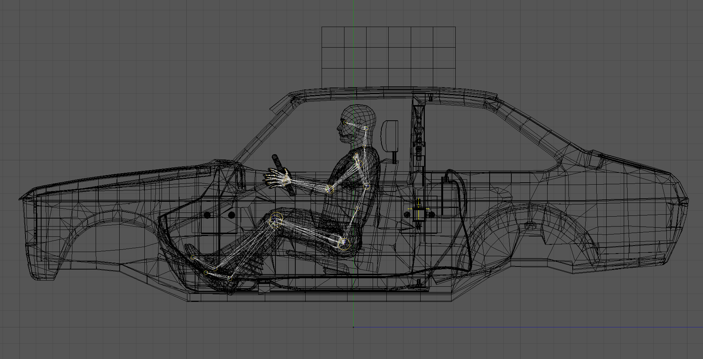Click the right black dot on the dashboard box
Screen dimensions: 703x359
[x=231, y=215]
